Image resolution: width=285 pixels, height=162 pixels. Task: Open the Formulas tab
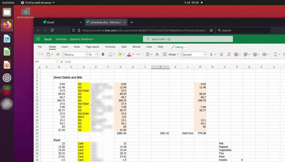[110, 47]
